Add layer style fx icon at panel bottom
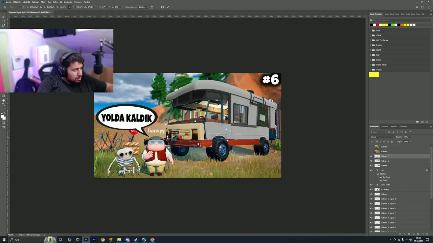 [404, 234]
